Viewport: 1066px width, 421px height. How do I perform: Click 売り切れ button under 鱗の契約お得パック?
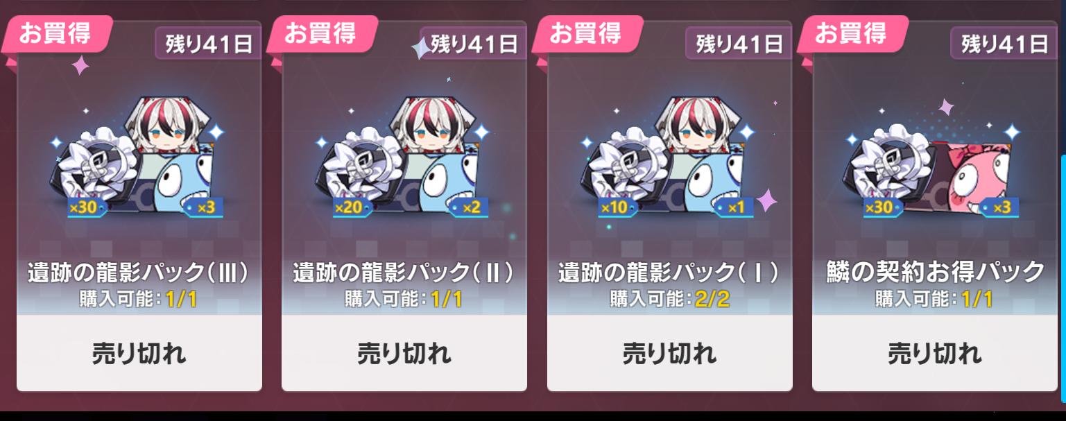click(935, 354)
